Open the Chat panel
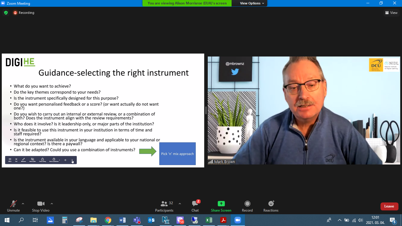This screenshot has width=402, height=226. tap(195, 206)
